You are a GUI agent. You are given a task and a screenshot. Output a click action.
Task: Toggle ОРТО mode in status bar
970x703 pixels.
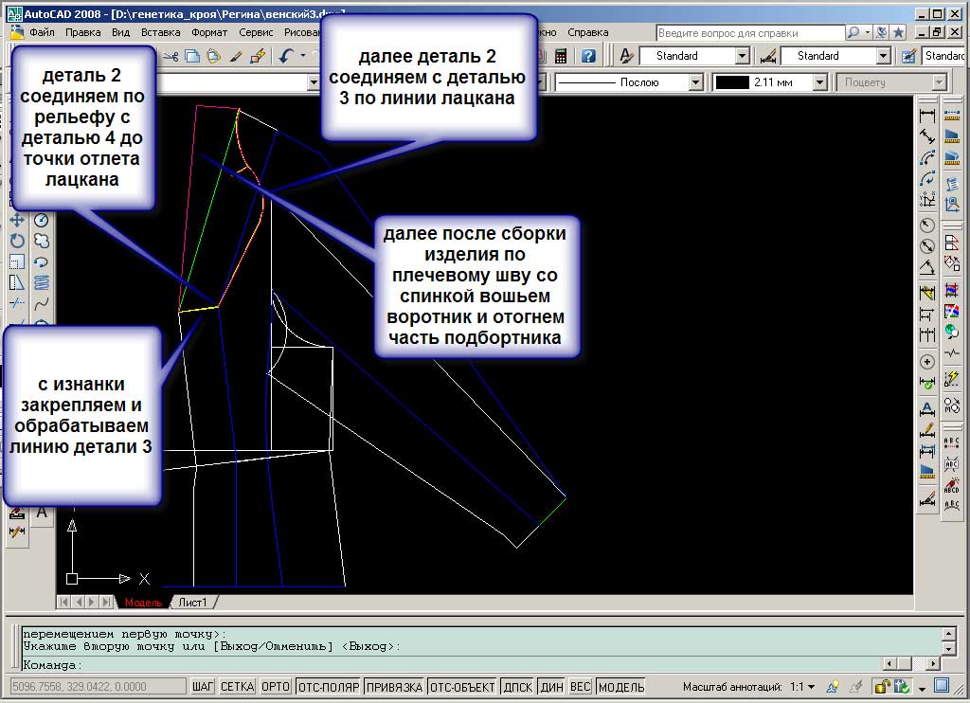coord(275,687)
